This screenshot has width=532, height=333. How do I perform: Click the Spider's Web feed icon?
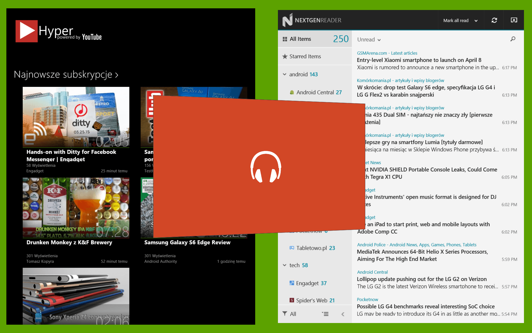pos(292,300)
